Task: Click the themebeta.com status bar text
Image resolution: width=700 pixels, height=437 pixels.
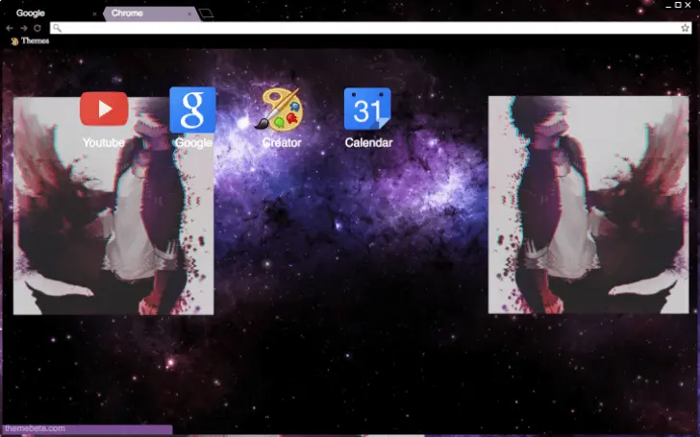Action: [x=35, y=428]
